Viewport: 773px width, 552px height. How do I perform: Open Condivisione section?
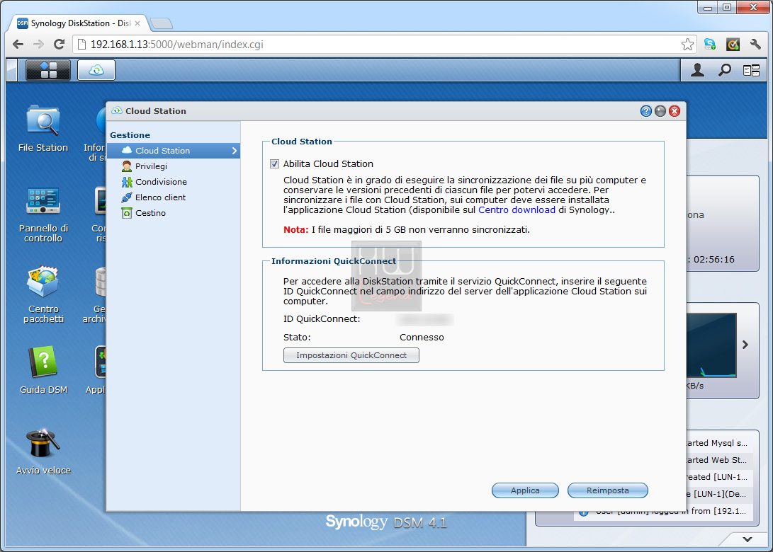click(174, 182)
